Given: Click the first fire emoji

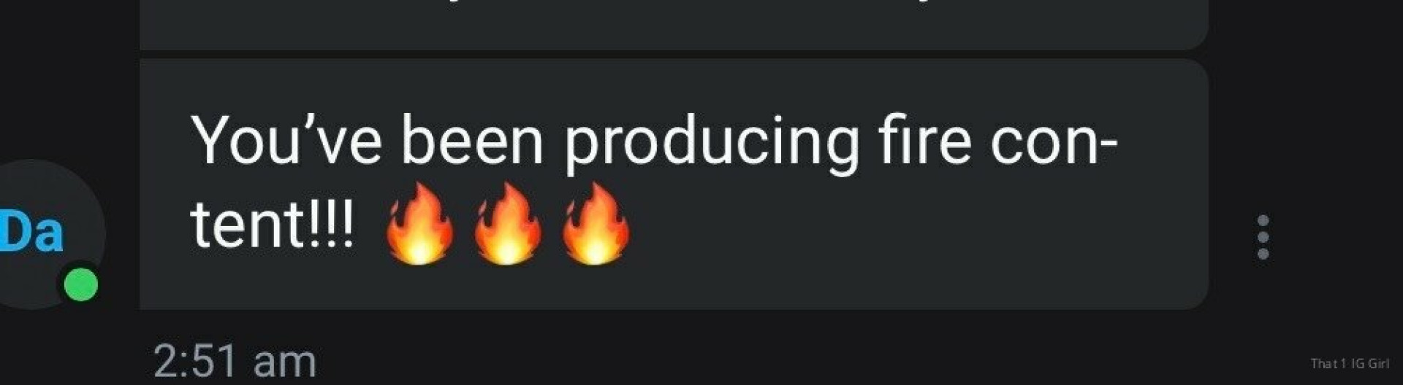Looking at the screenshot, I should pyautogui.click(x=419, y=223).
